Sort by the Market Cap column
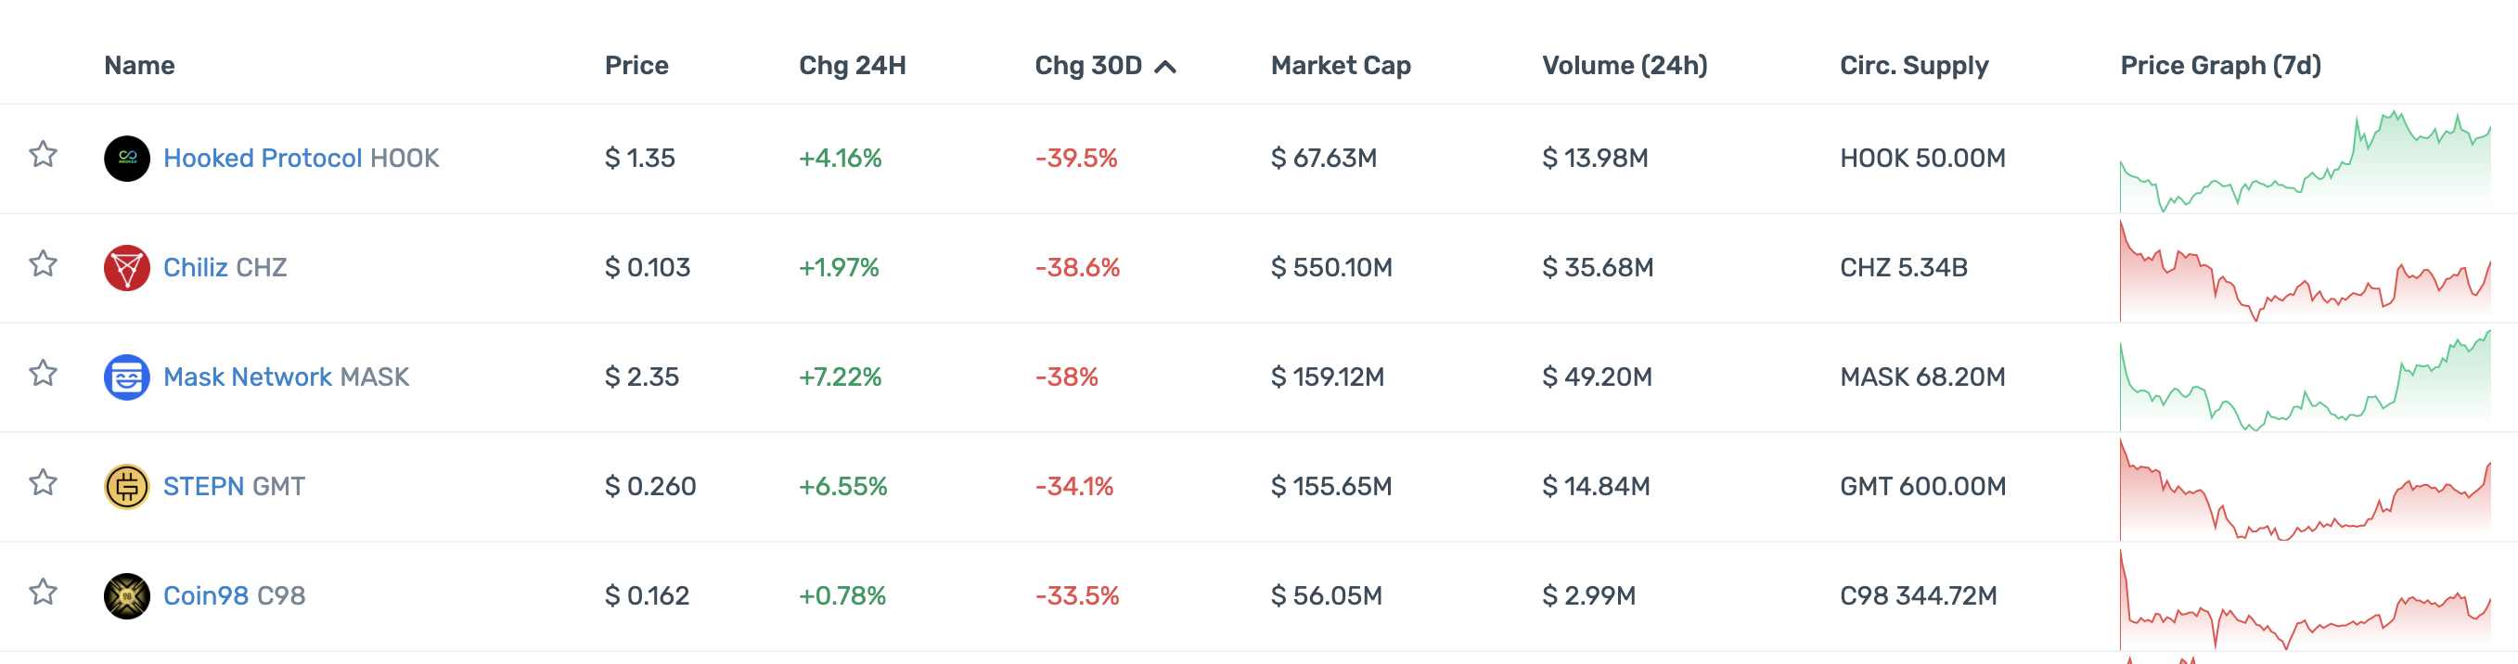This screenshot has width=2518, height=664. coord(1340,66)
